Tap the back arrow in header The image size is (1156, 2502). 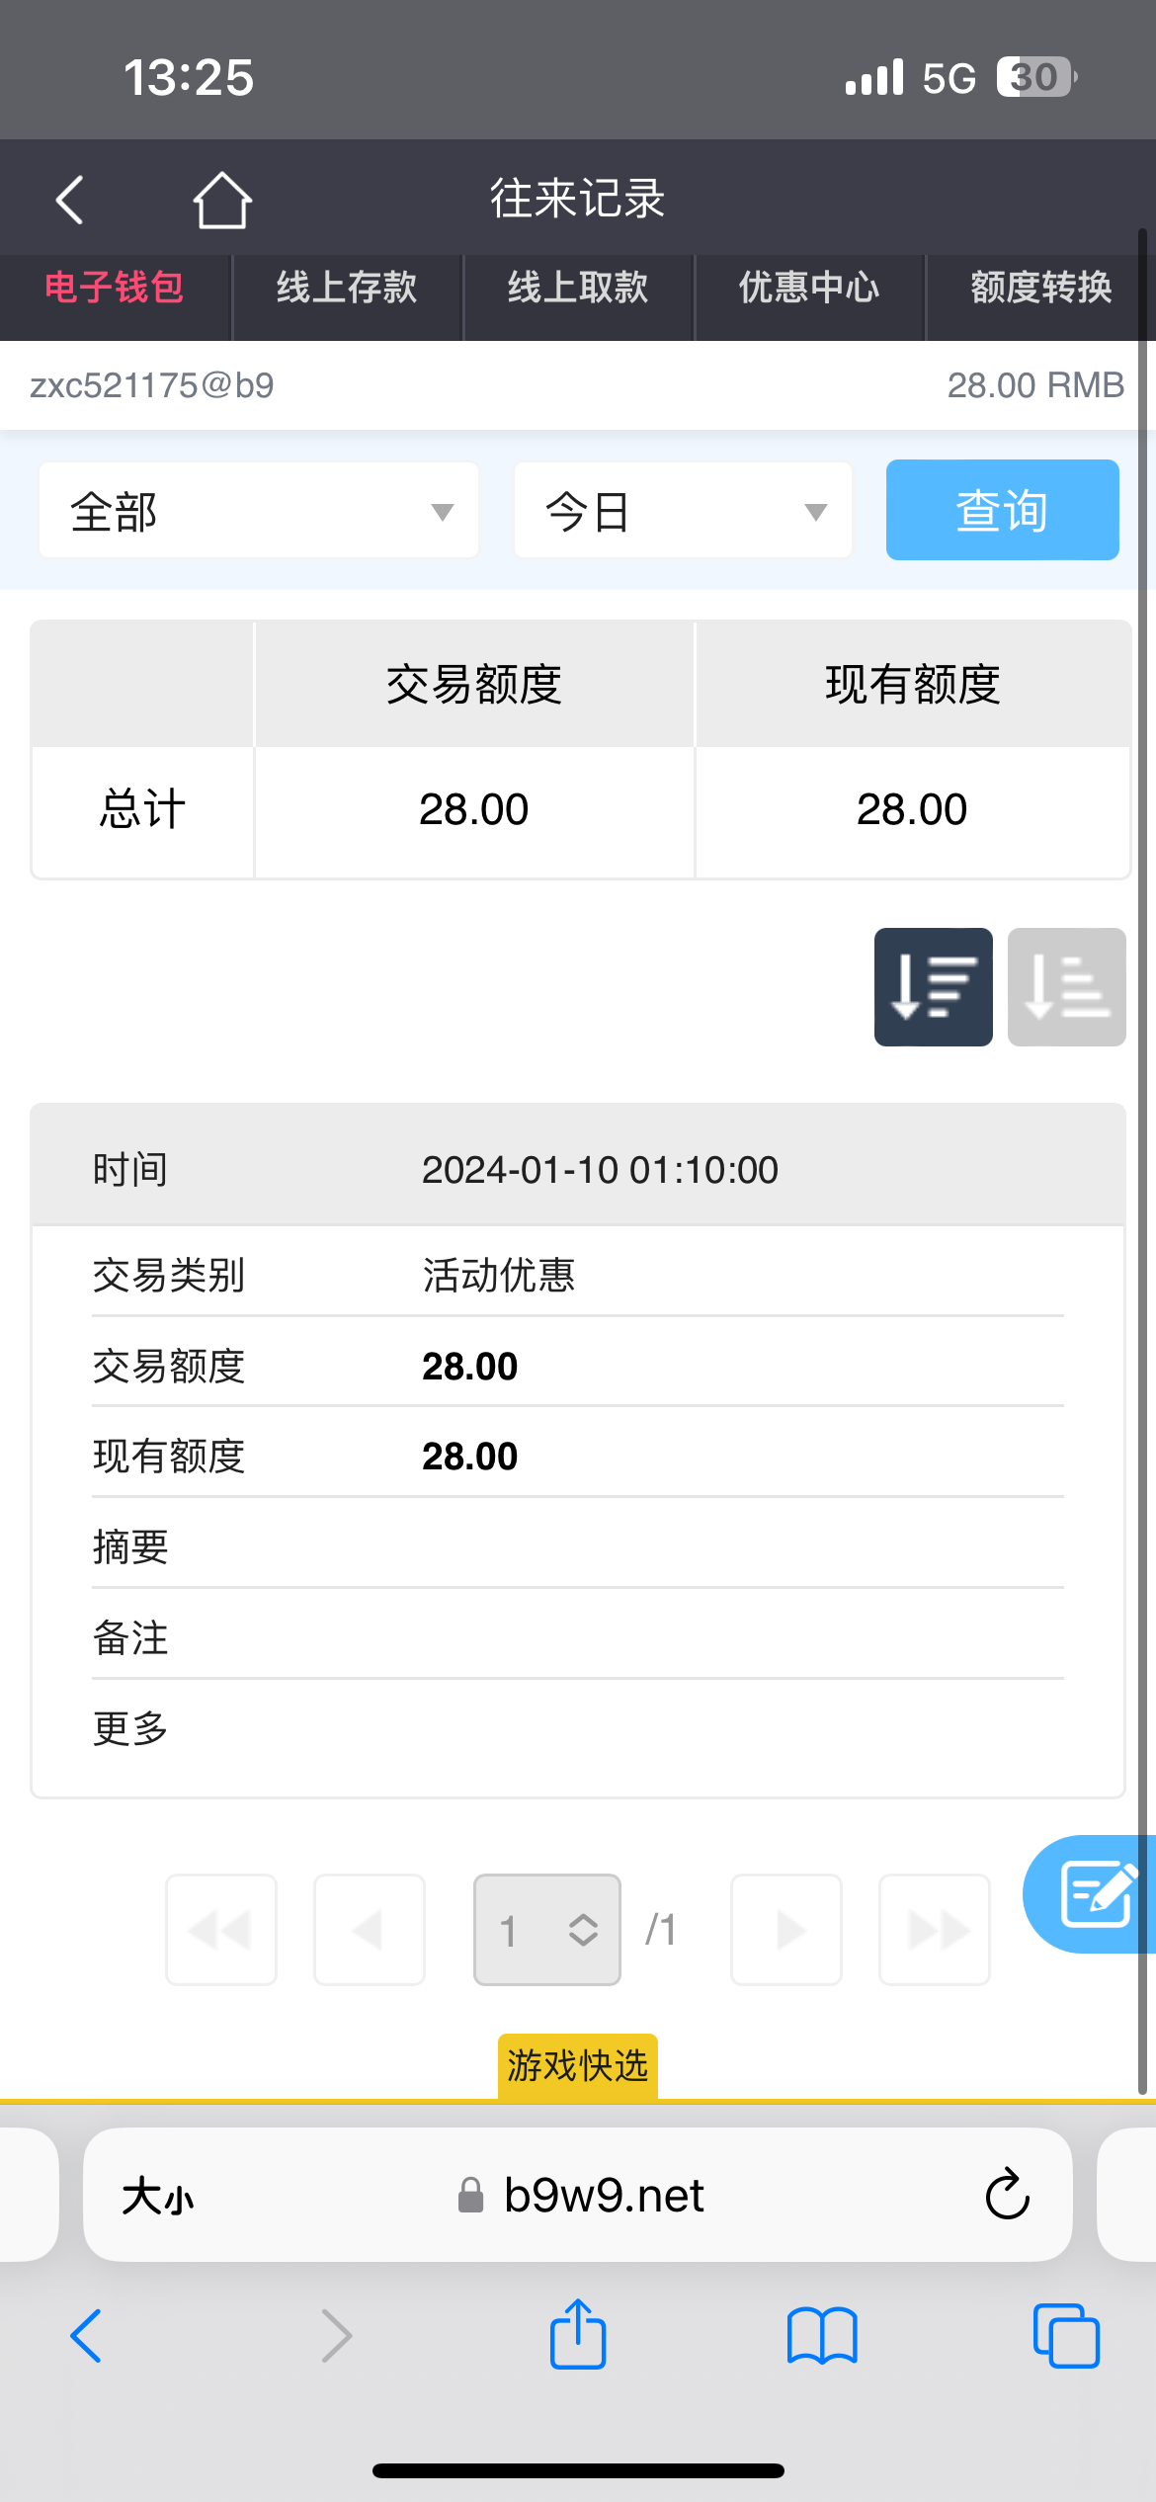(69, 201)
